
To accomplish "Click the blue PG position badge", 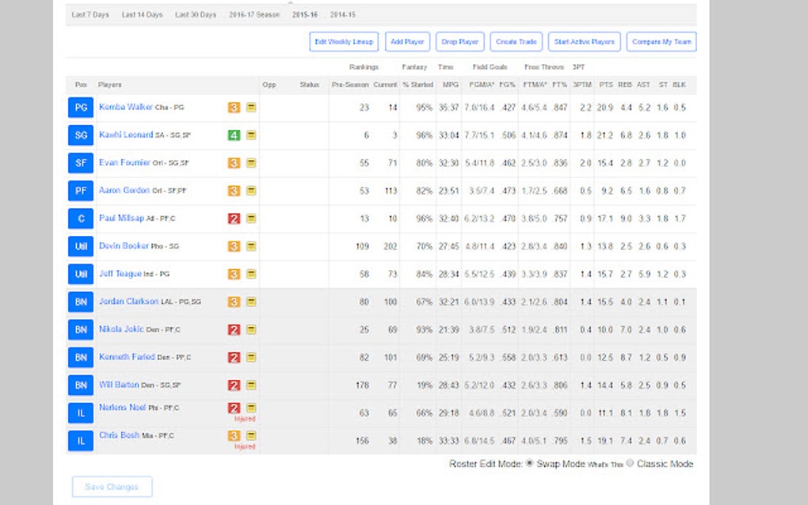I will (80, 108).
